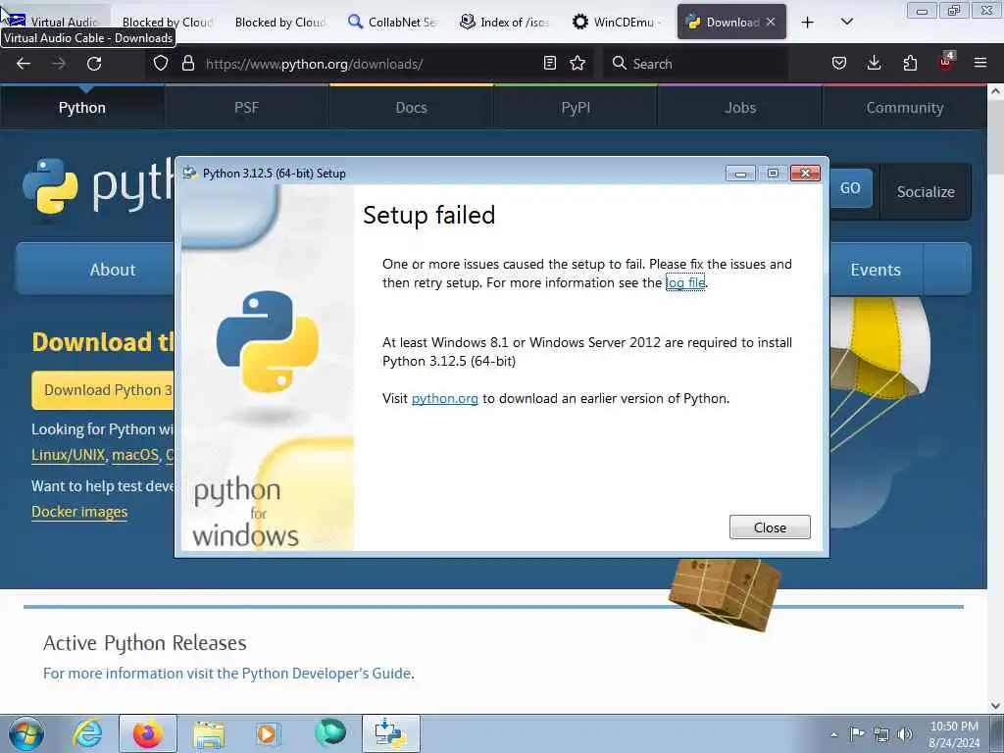This screenshot has width=1004, height=753.
Task: Click the page scrollbar down arrow
Action: click(995, 706)
